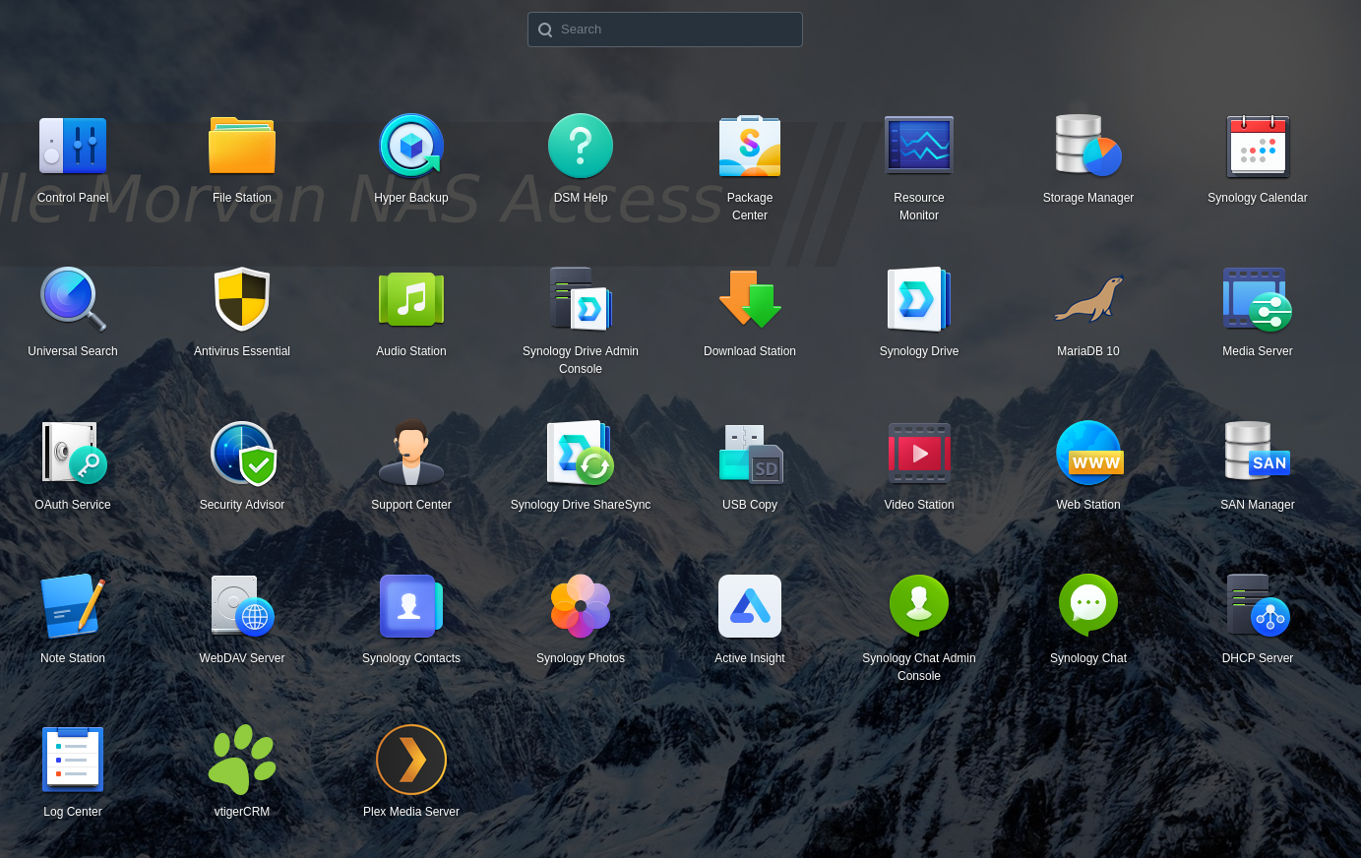This screenshot has height=858, width=1361.
Task: Launch Antivirus Essential
Action: 242,299
